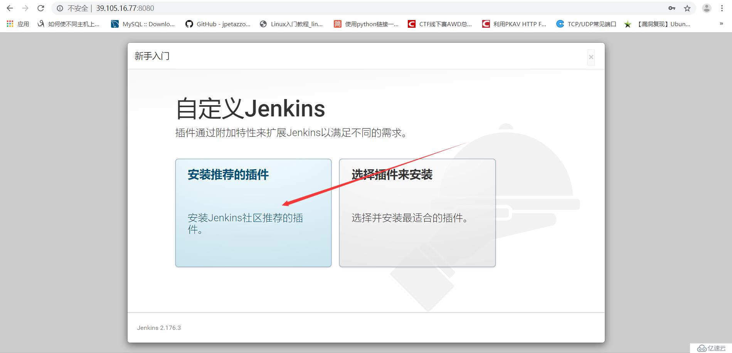
Task: Open the Chrome three-dot menu
Action: pos(722,8)
